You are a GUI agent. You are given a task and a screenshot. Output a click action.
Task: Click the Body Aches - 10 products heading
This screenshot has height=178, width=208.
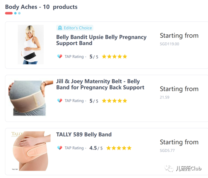[x=41, y=7]
